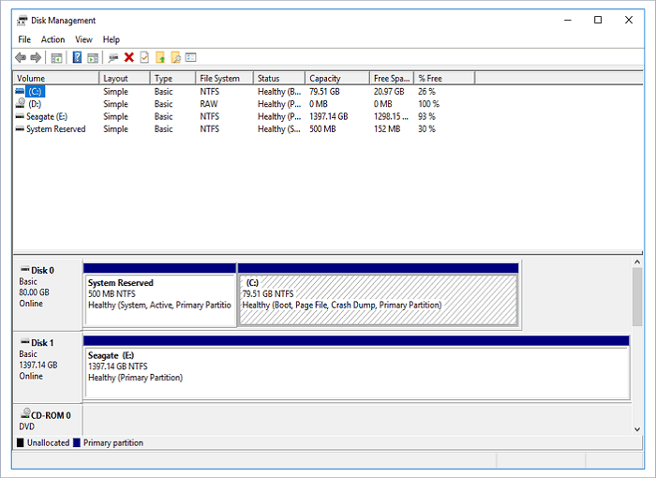Open the Action menu

coord(52,39)
